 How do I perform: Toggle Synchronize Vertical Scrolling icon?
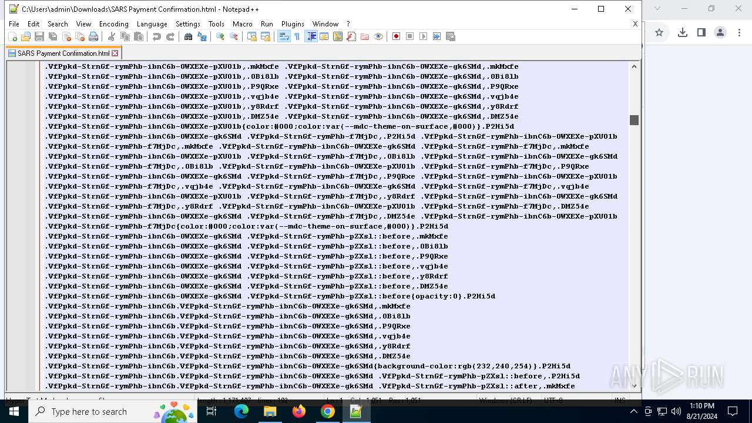252,36
